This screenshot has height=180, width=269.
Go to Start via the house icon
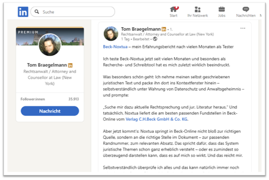click(x=174, y=9)
